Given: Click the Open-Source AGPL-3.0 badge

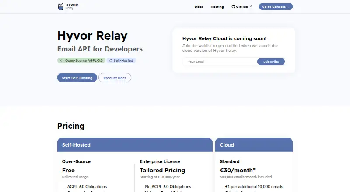Looking at the screenshot, I should pos(81,60).
